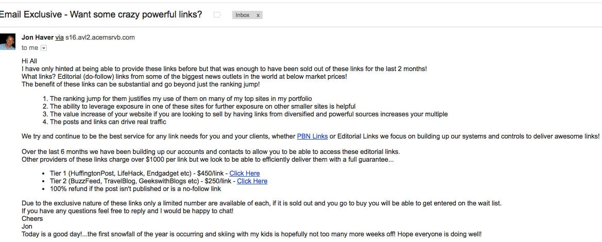Click the snowfall and skiing closing sentence
The image size is (602, 242).
coord(251,234)
